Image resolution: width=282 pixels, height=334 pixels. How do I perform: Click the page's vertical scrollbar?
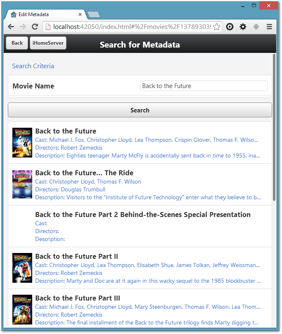coord(274,124)
